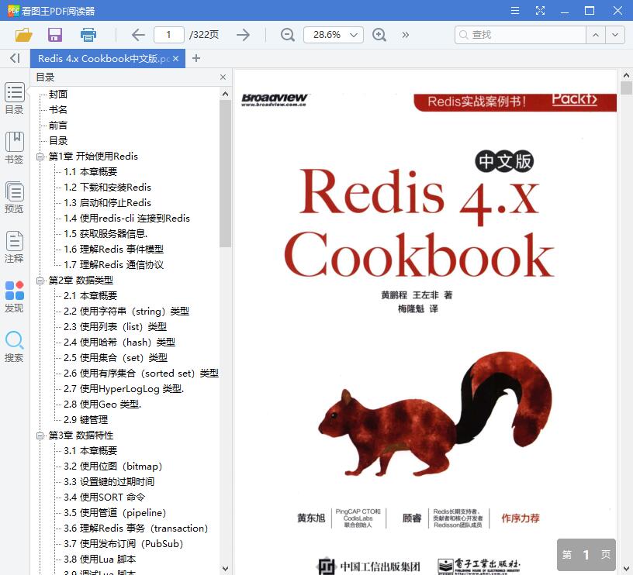This screenshot has width=633, height=575.
Task: Jump to 2.7 使用HyperLogLog 类型
Action: (123, 389)
